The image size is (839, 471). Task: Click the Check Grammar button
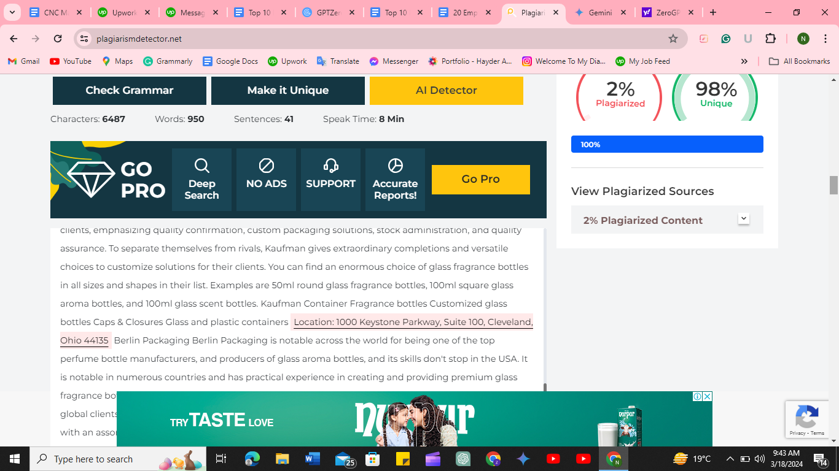point(130,90)
